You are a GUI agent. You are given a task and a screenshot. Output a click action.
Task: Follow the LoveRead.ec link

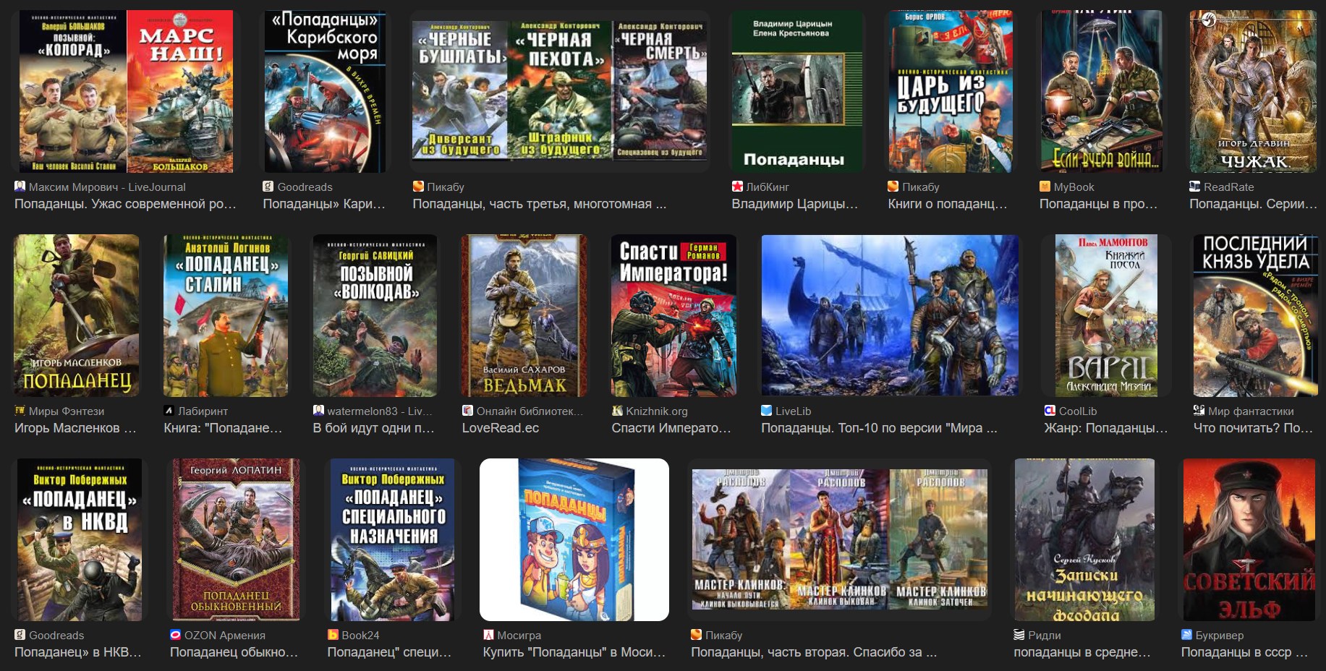point(501,428)
